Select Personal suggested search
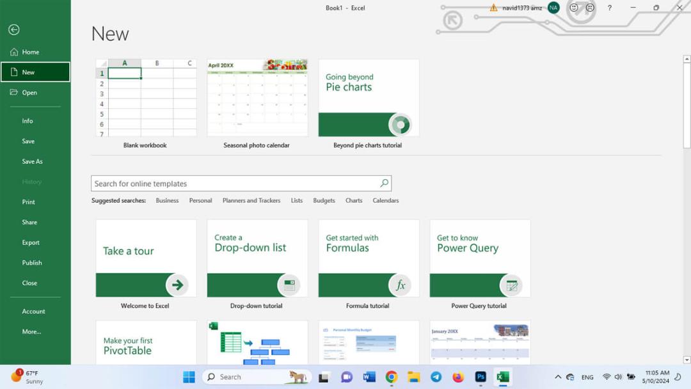The image size is (691, 389). 200,200
